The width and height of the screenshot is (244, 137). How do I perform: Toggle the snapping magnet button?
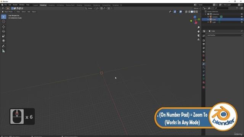pos(101,8)
